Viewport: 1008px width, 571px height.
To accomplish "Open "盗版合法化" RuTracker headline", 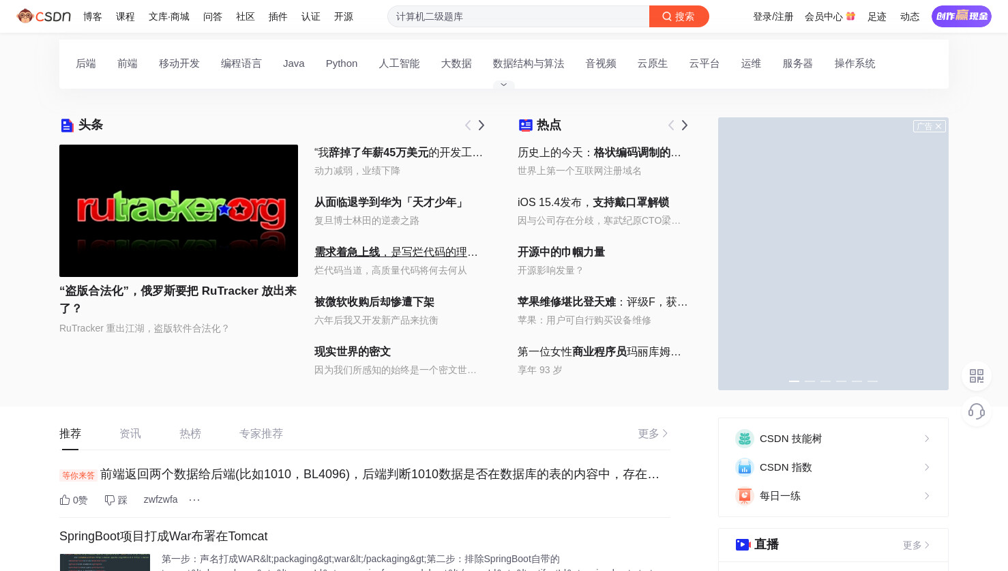I will coord(179,299).
